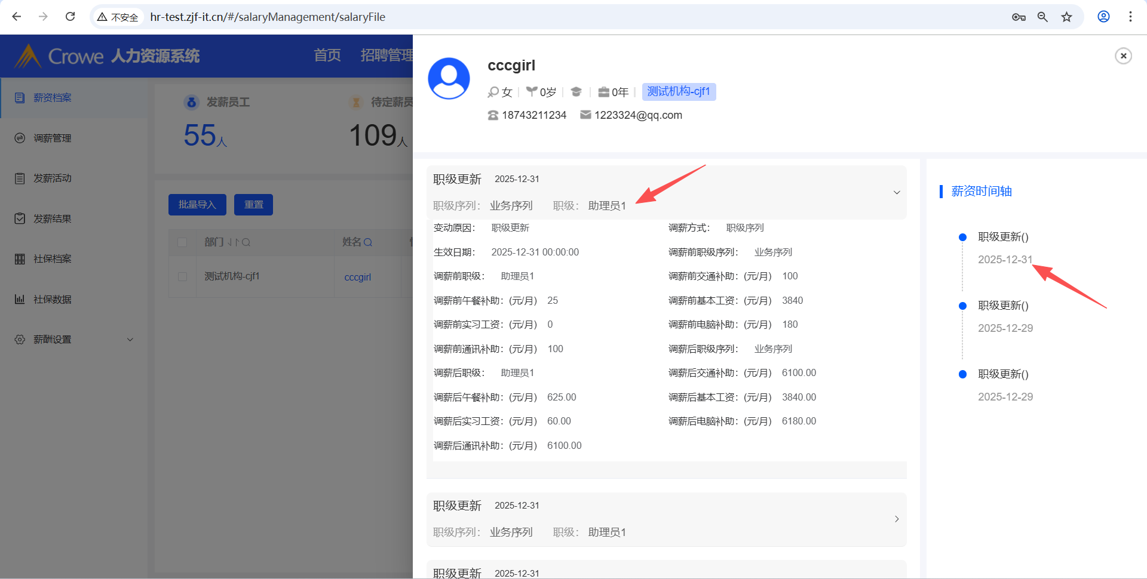Click the browser bookmark star icon

(1066, 17)
